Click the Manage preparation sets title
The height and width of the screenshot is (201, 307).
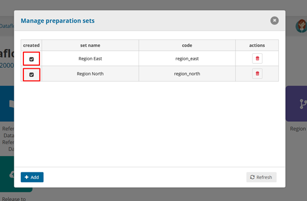click(58, 21)
